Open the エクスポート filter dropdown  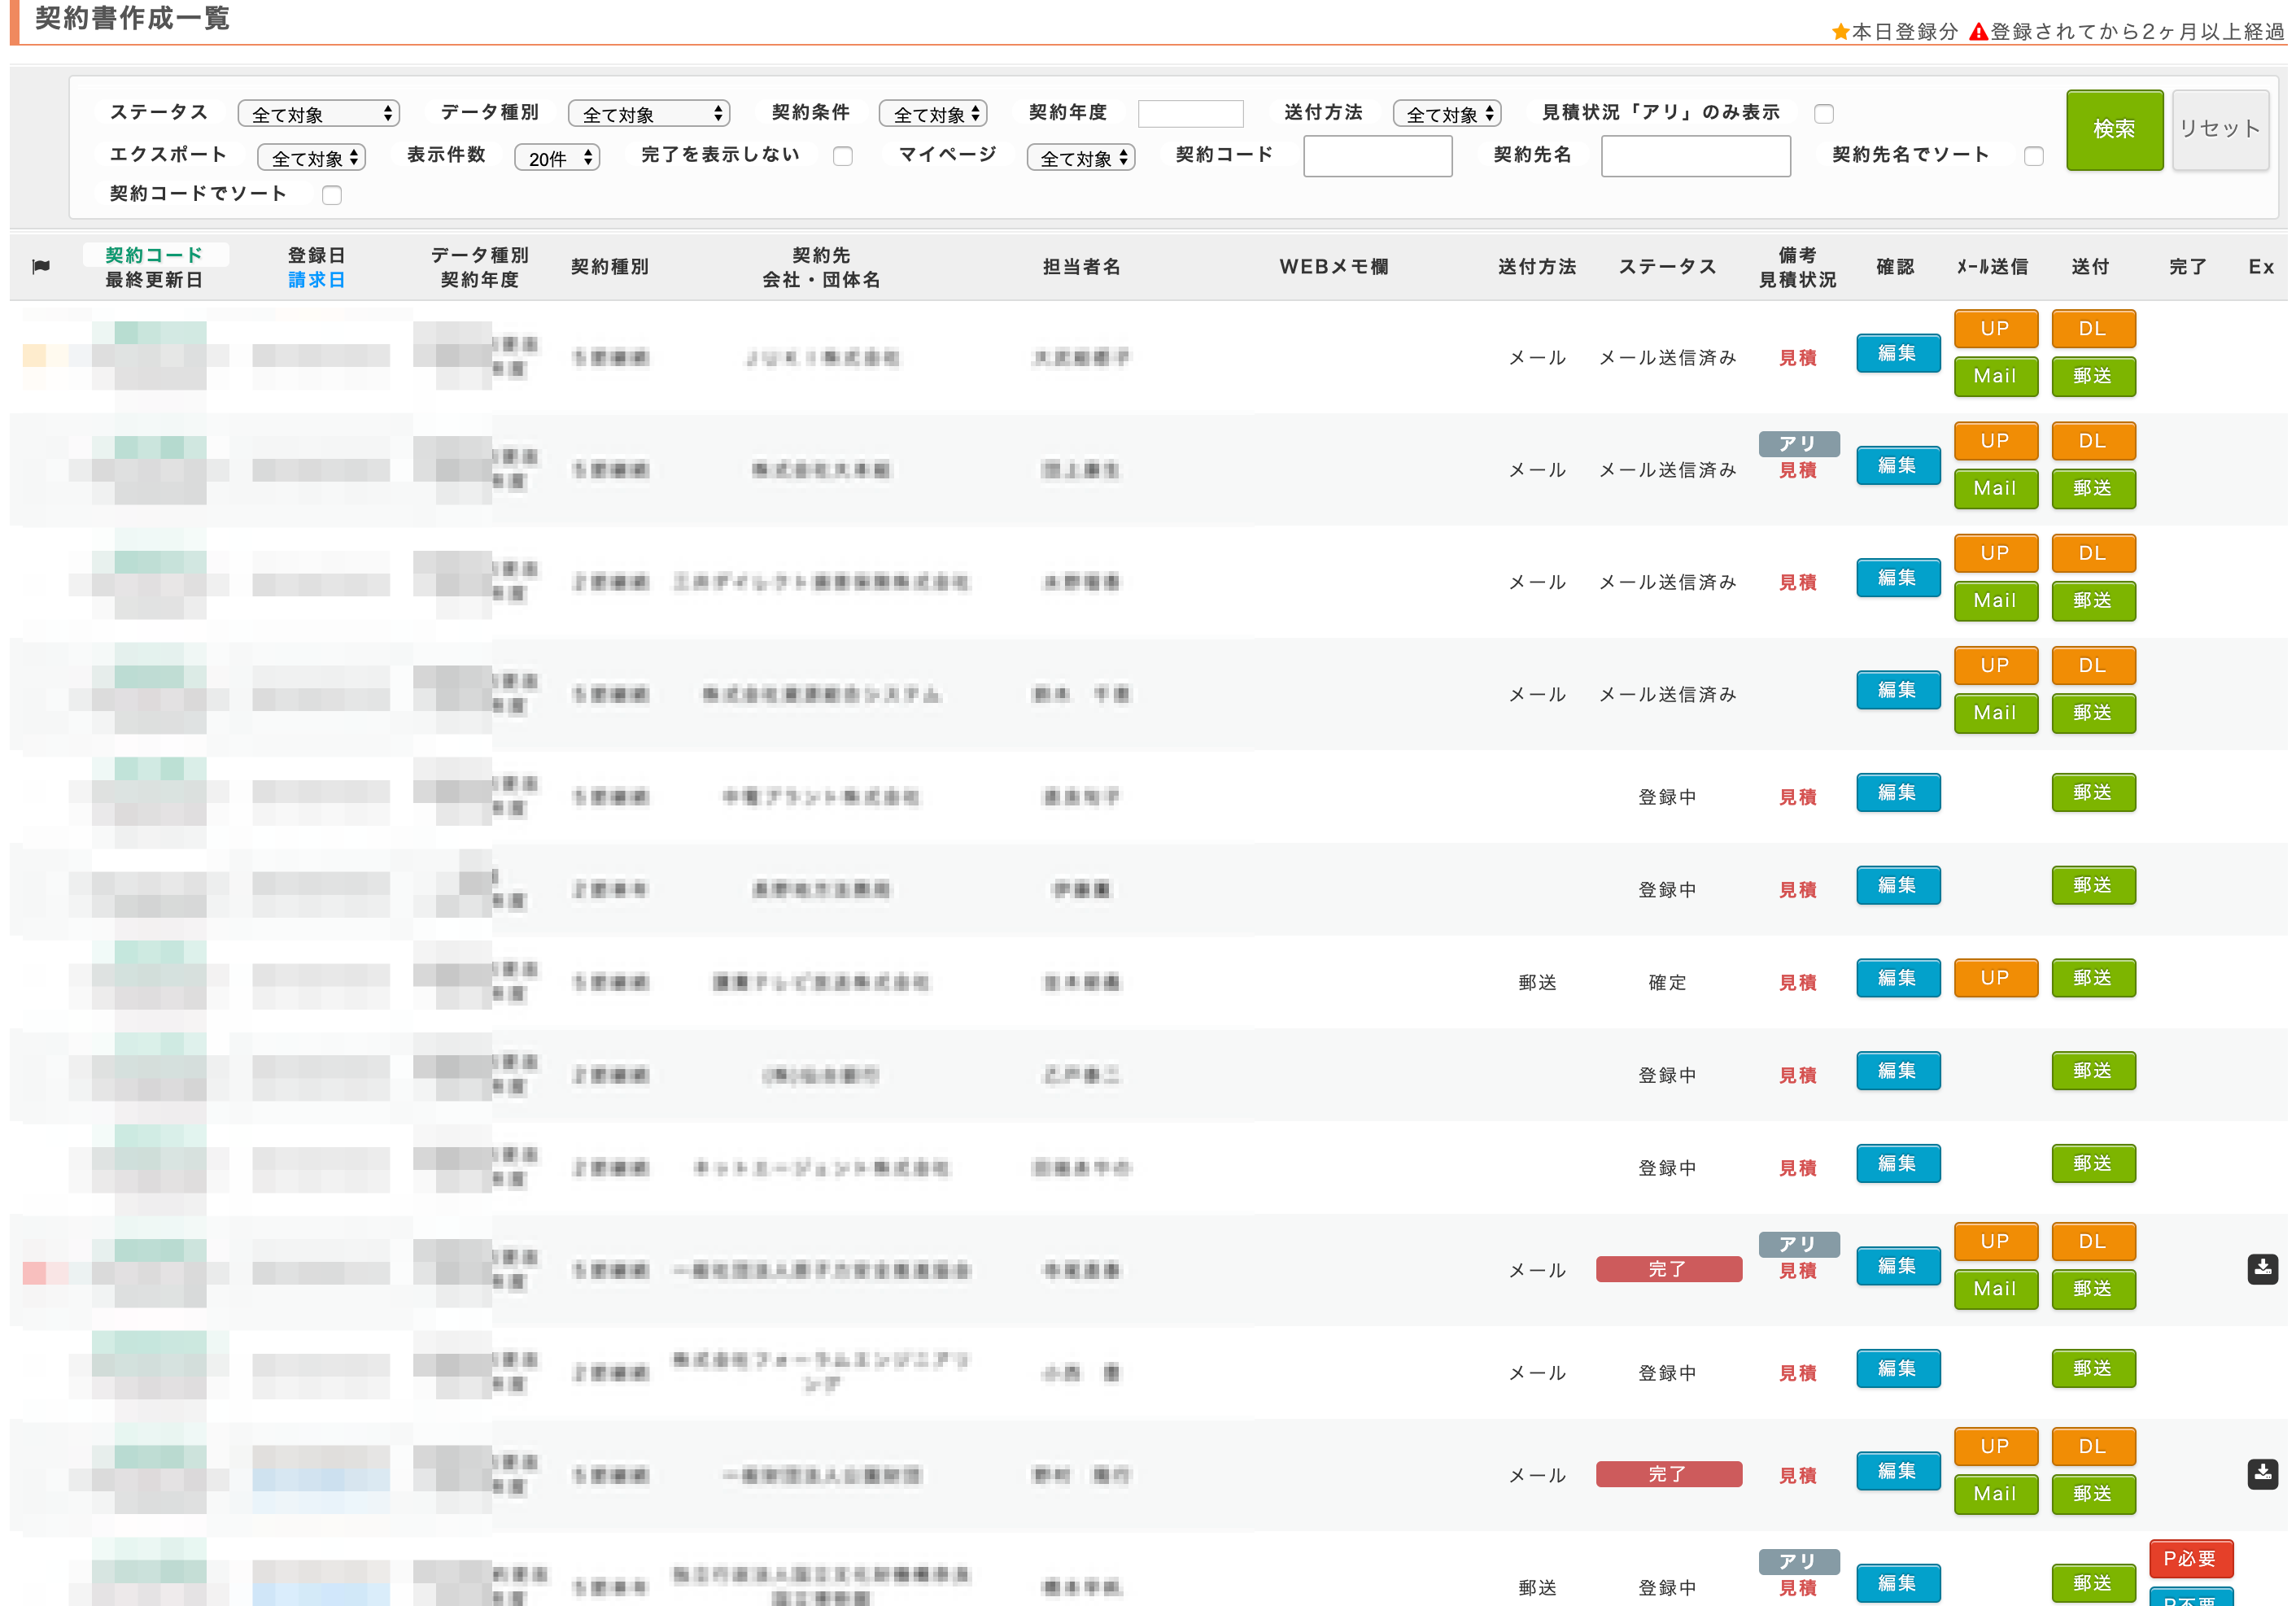point(311,157)
